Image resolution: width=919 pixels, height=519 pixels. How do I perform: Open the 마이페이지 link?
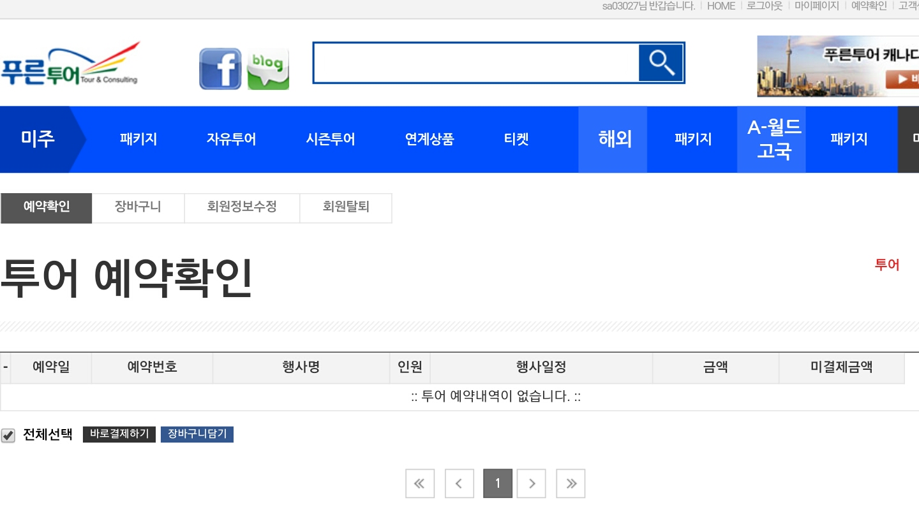tap(817, 6)
